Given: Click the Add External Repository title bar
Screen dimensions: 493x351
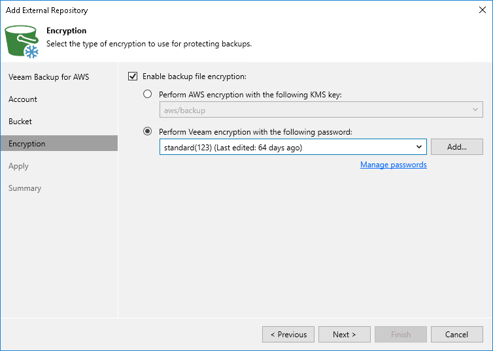Looking at the screenshot, I should (x=196, y=10).
